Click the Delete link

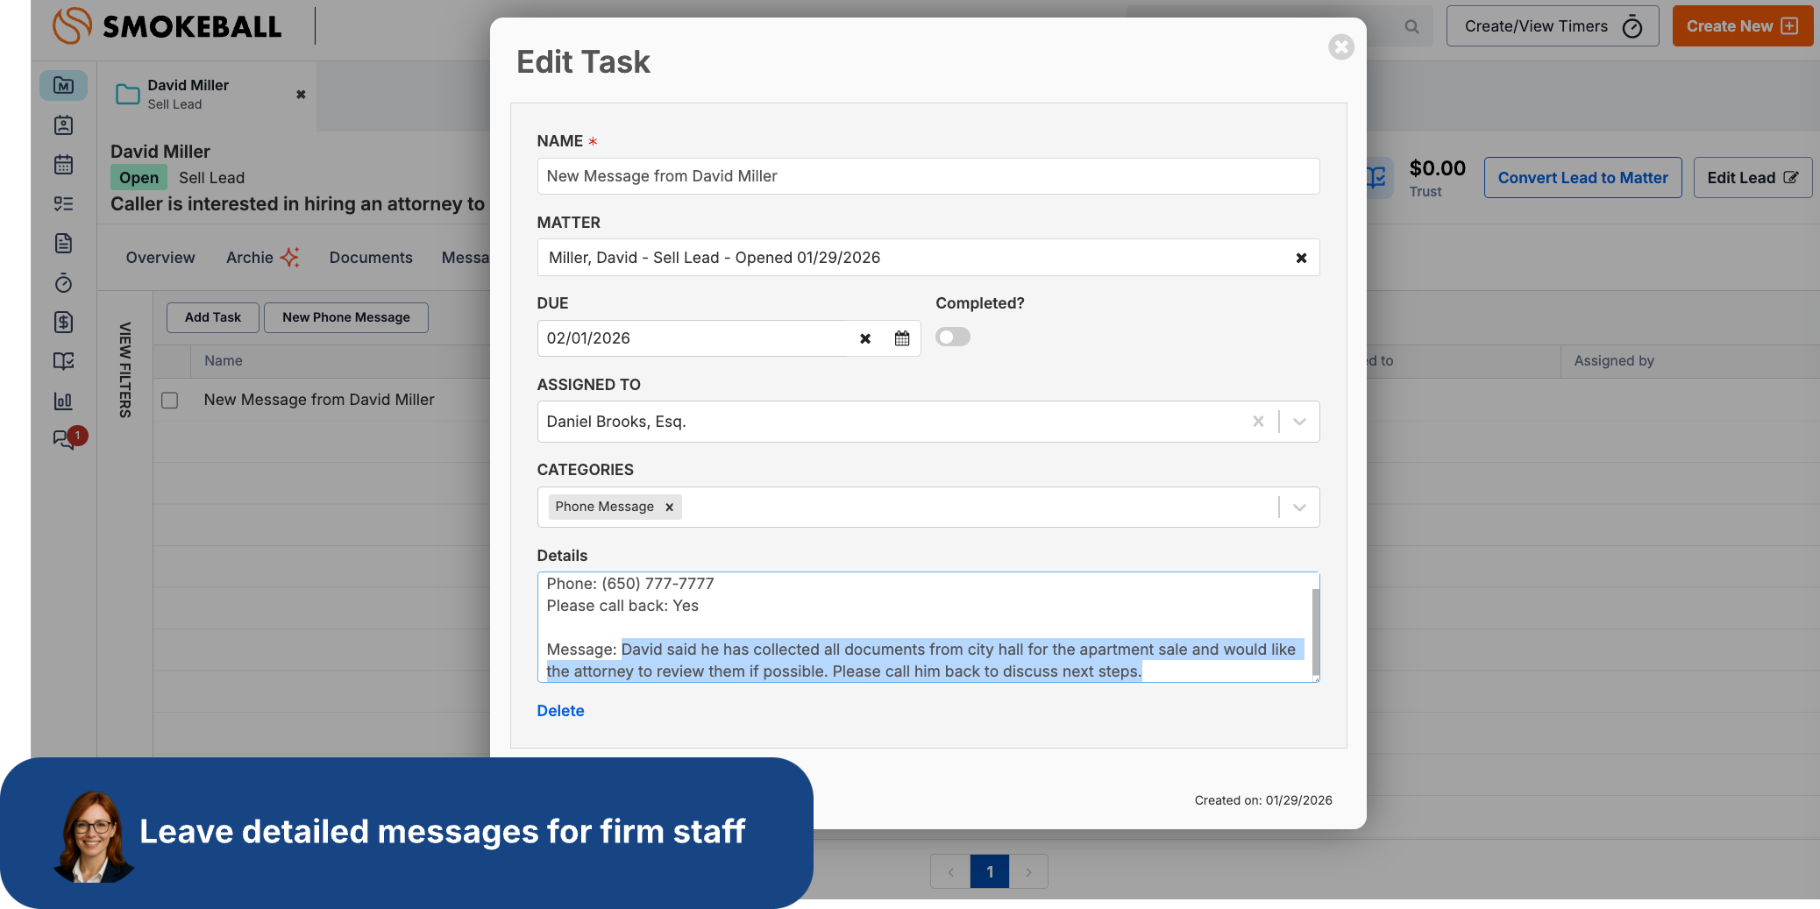coord(560,711)
